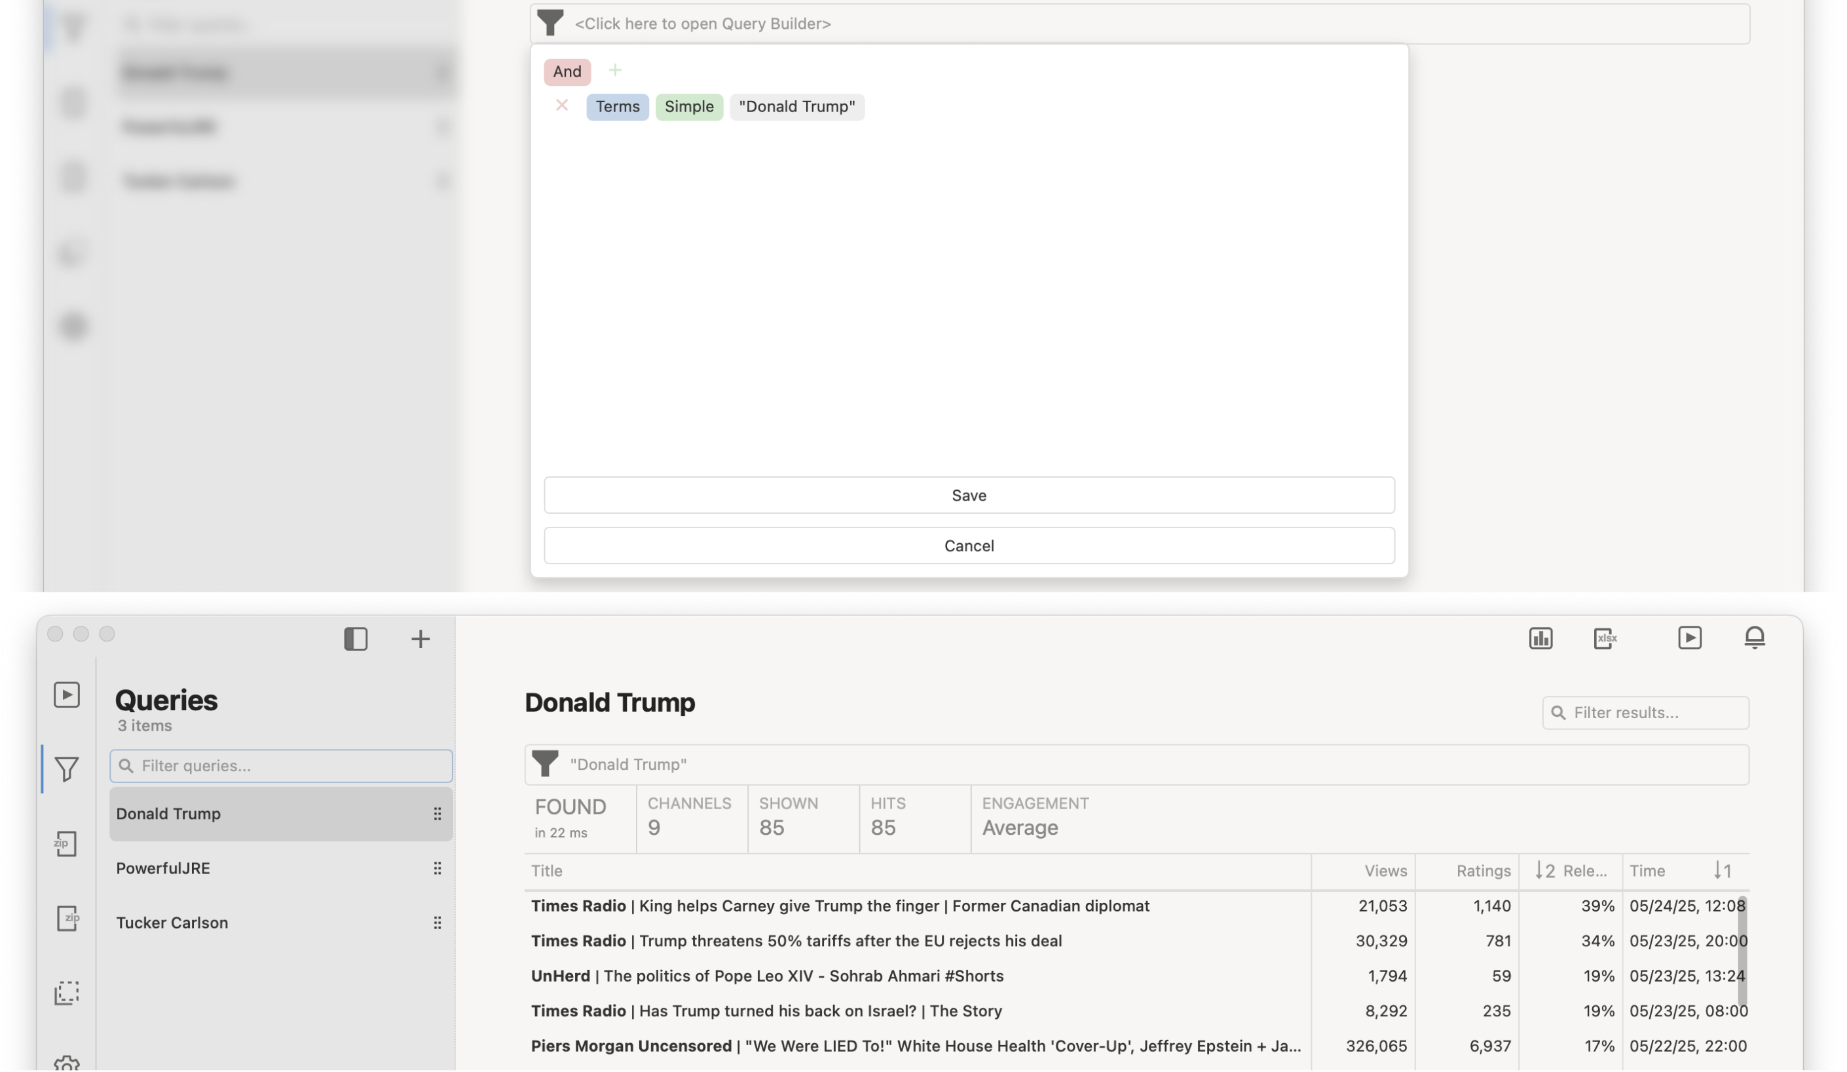Cancel the query builder dialog
The width and height of the screenshot is (1847, 1072).
coord(968,546)
